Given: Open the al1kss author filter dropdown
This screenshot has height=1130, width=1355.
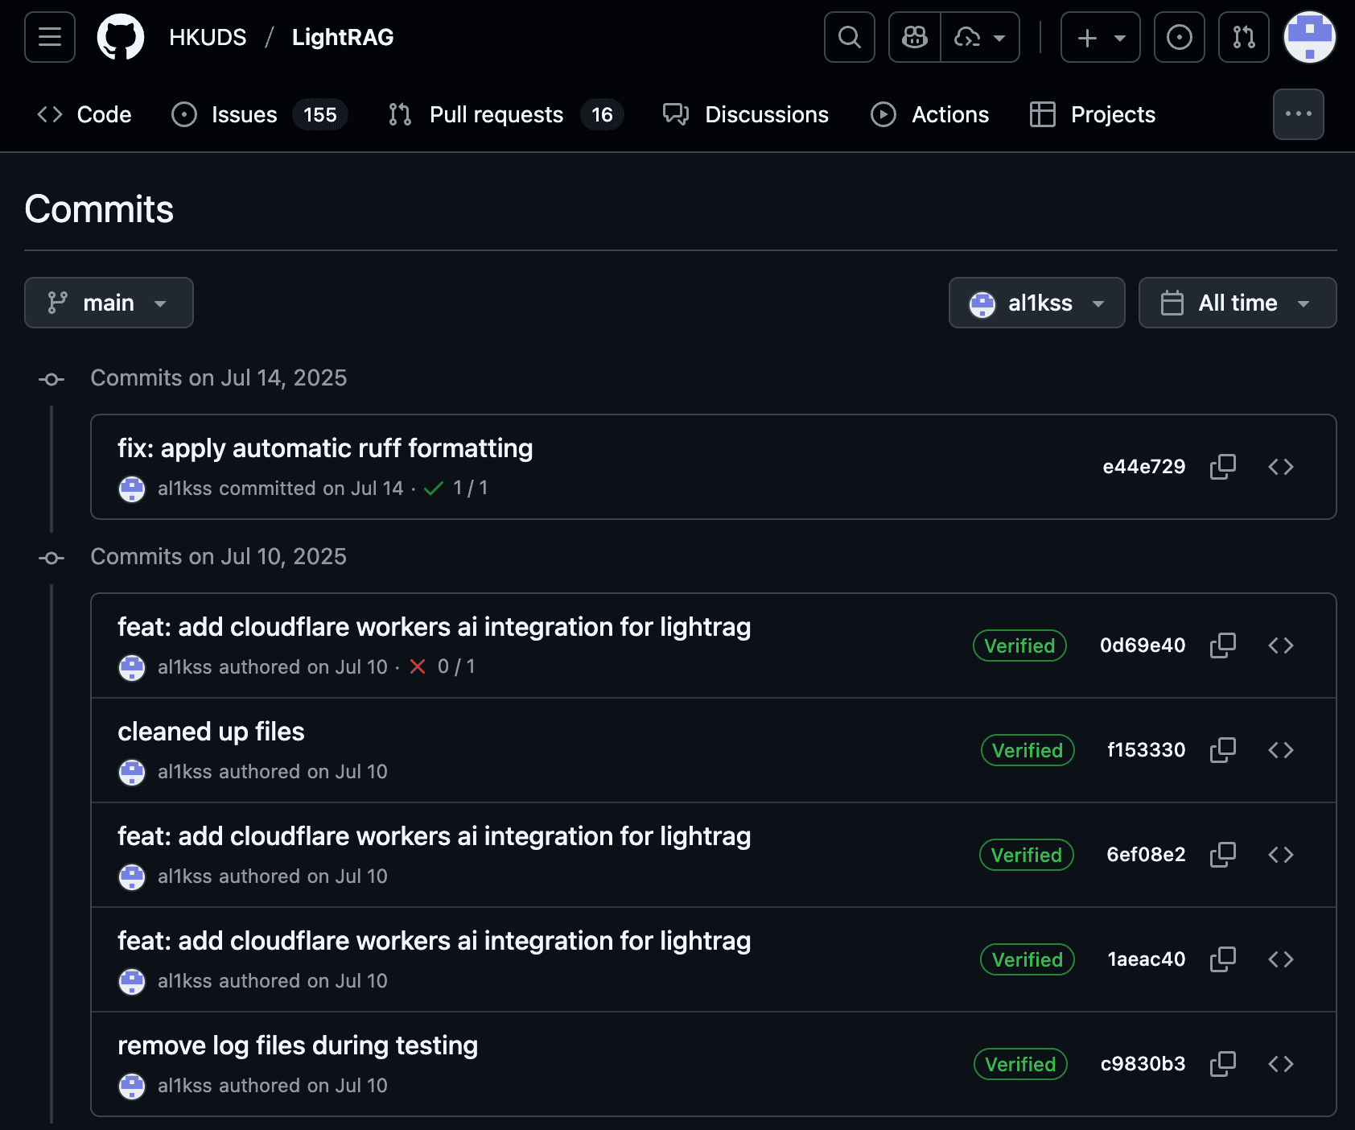Looking at the screenshot, I should (1036, 303).
